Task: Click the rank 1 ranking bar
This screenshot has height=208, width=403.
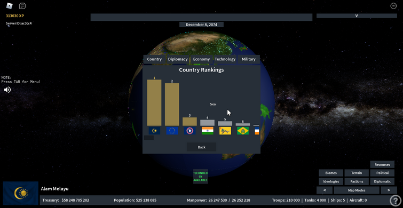Action: [154, 102]
